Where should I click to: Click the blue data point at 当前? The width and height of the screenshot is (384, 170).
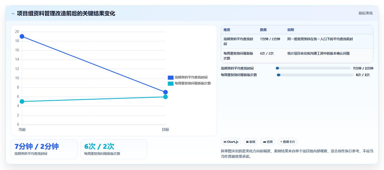pos(22,36)
